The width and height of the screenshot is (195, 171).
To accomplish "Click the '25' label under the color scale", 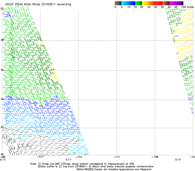I will tap(149, 7).
